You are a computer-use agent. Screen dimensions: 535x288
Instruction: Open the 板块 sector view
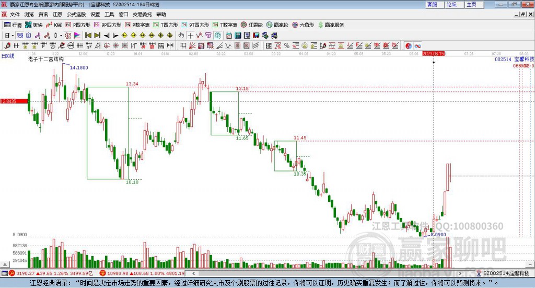click(x=33, y=25)
